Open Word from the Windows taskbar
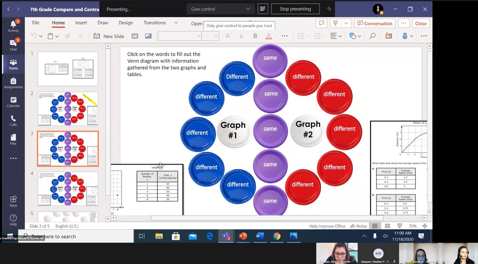The height and width of the screenshot is (264, 478). click(260, 236)
